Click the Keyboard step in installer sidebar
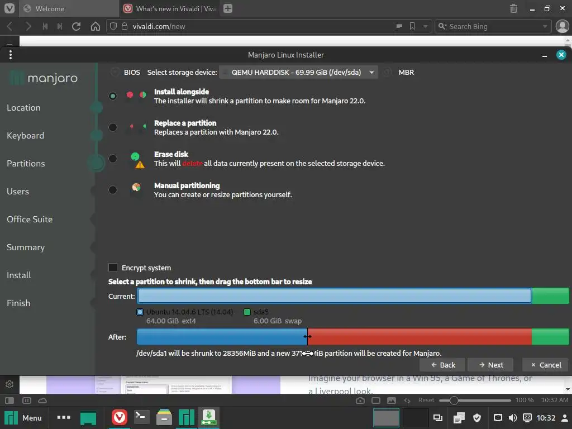 pyautogui.click(x=26, y=136)
